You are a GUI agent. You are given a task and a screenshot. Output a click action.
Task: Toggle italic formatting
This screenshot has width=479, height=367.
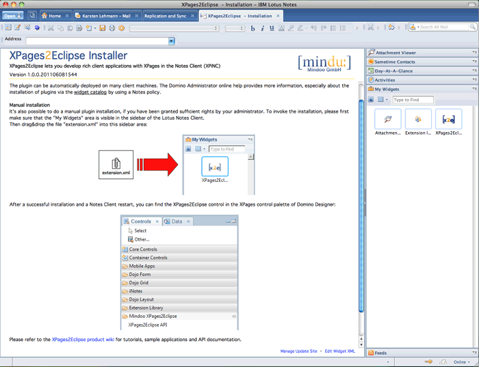pyautogui.click(x=262, y=29)
